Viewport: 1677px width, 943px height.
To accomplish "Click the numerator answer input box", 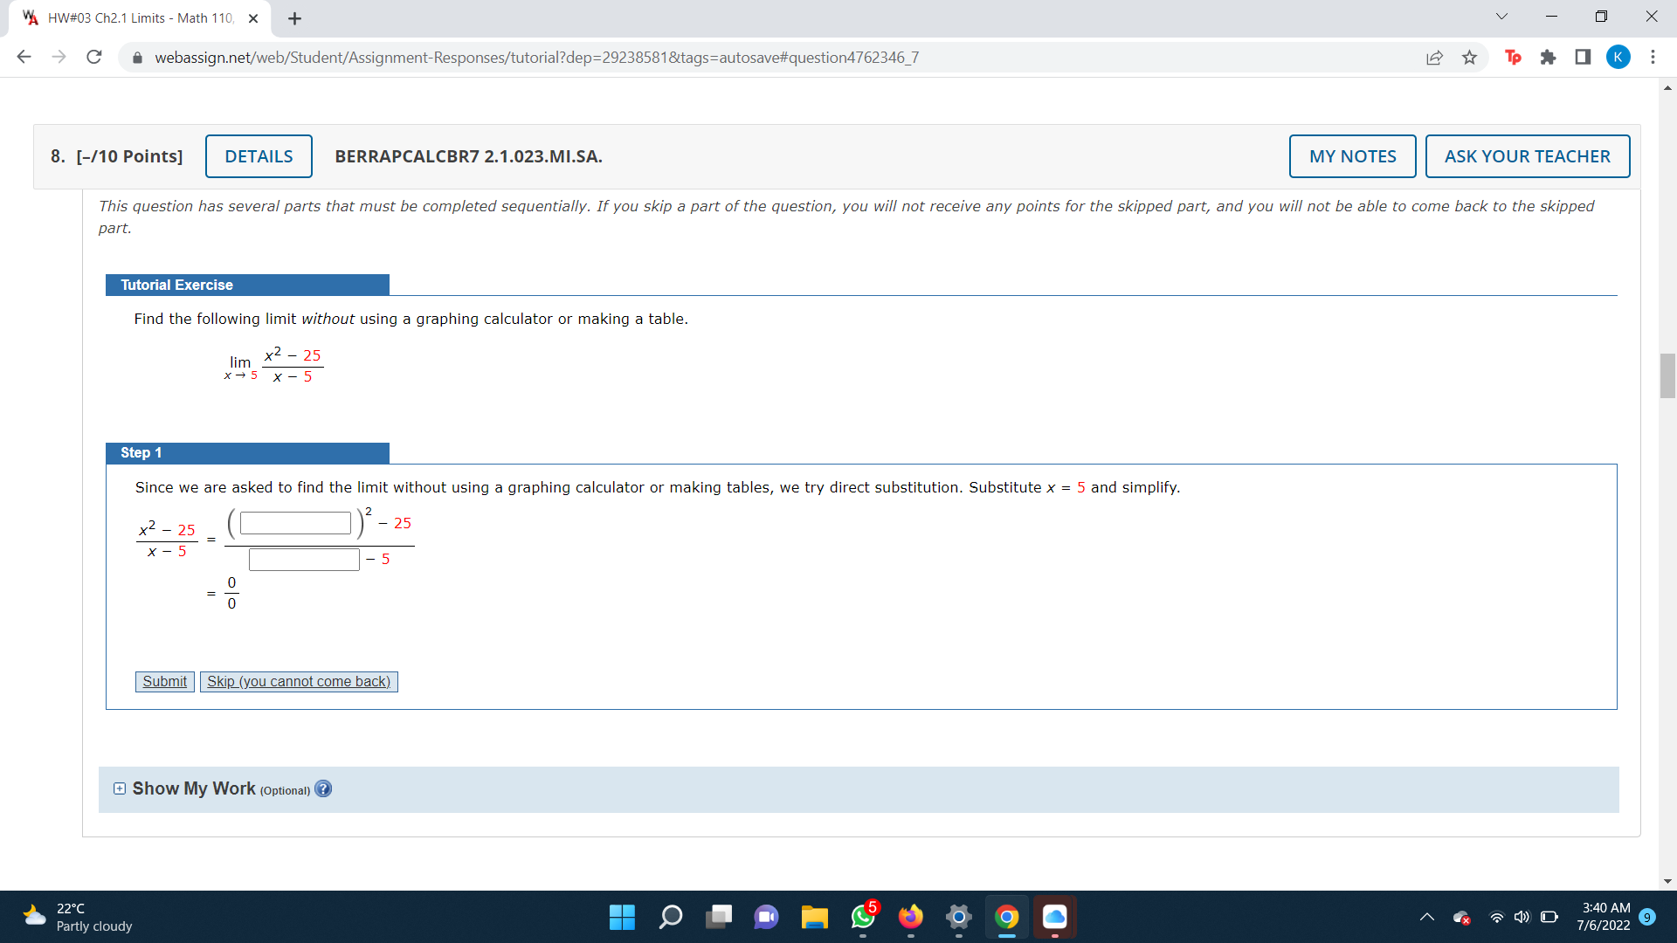I will coord(295,523).
